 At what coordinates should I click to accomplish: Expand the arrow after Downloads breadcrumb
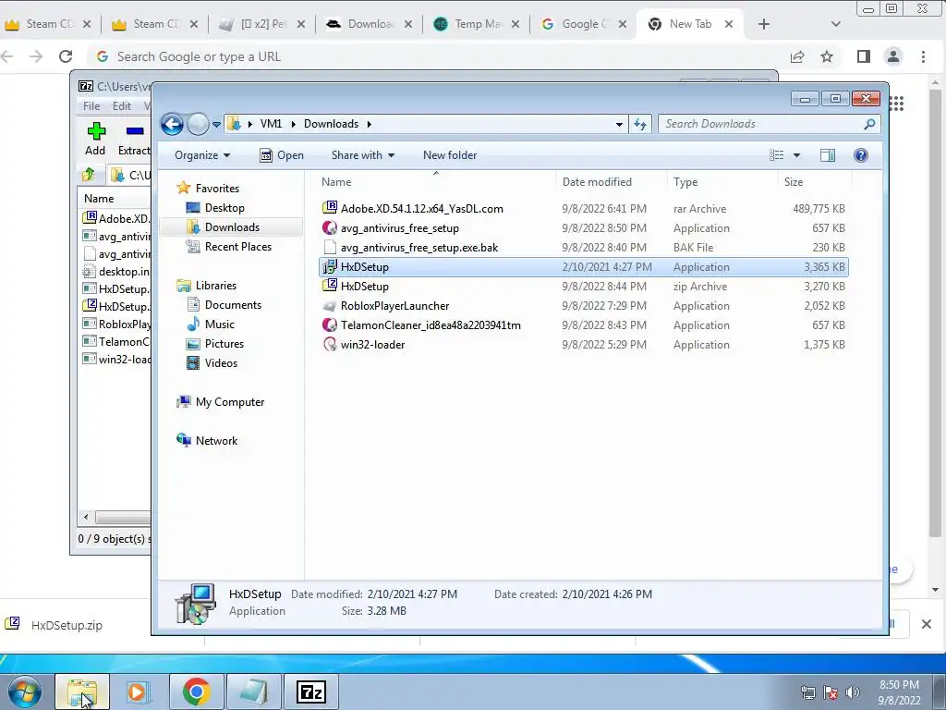click(x=369, y=125)
